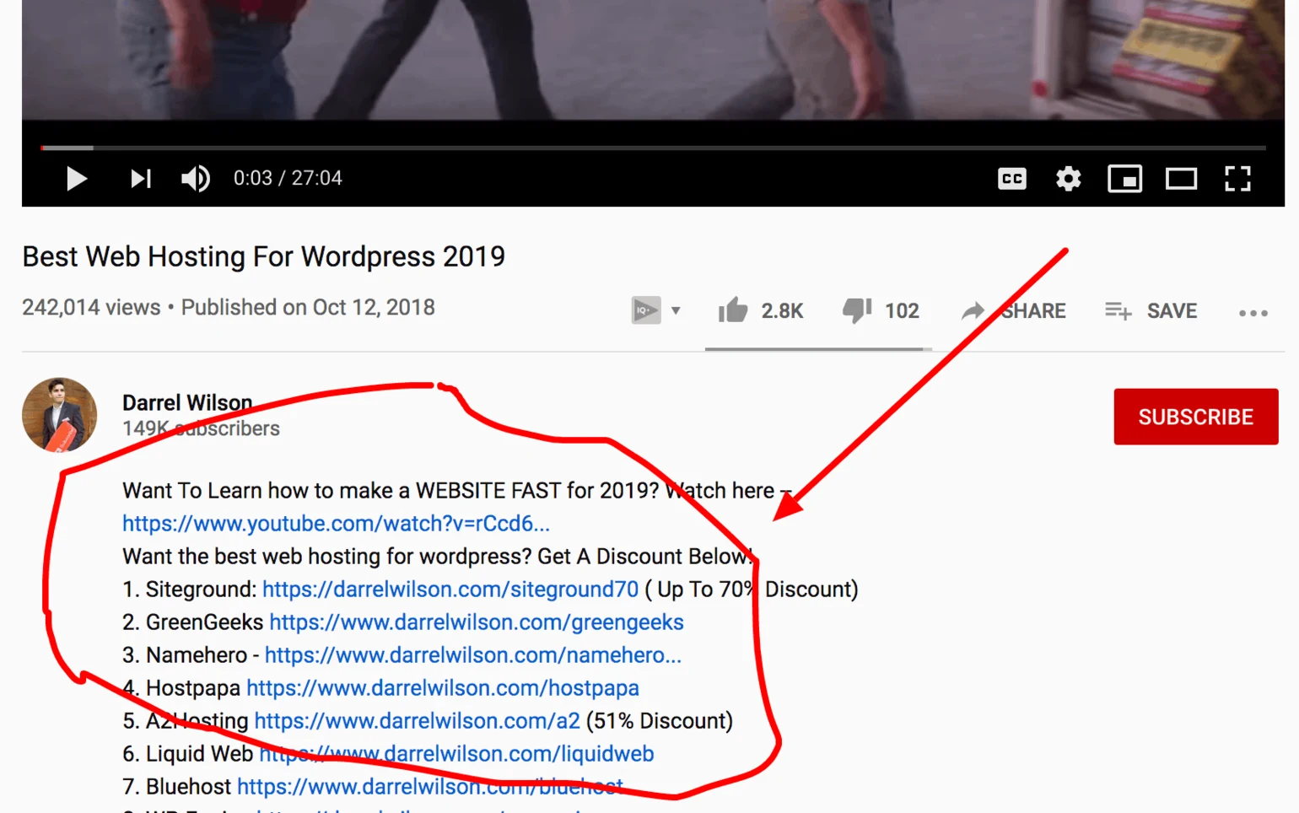
Task: Click the 0:03 / 27:04 time display
Action: [x=288, y=178]
